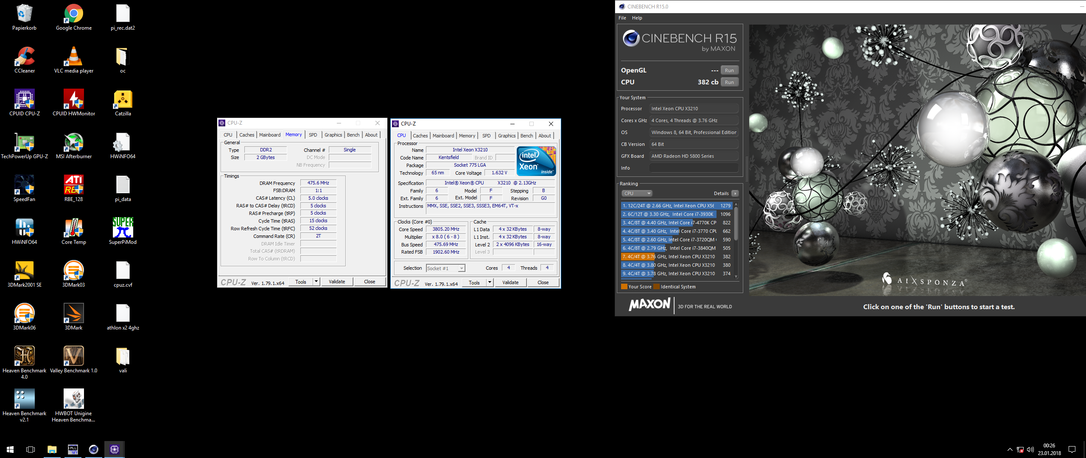
Task: Show hidden system tray icons
Action: click(1010, 450)
